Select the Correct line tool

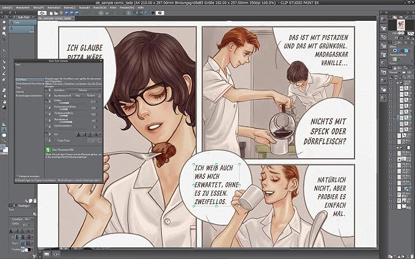point(4,141)
